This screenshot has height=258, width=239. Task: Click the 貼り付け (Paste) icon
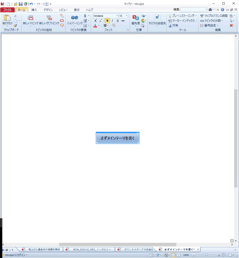[7, 18]
